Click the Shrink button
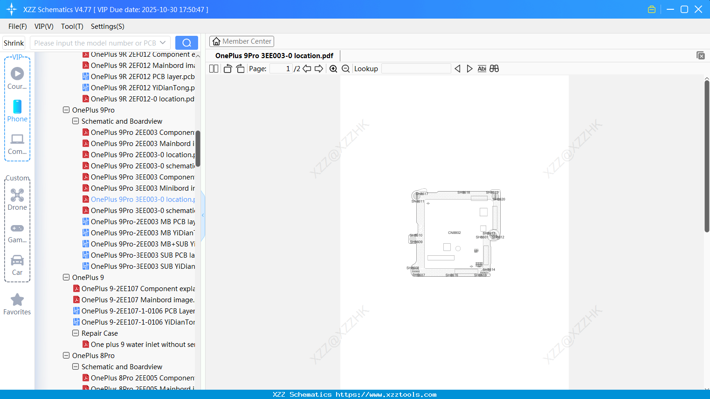 point(14,43)
